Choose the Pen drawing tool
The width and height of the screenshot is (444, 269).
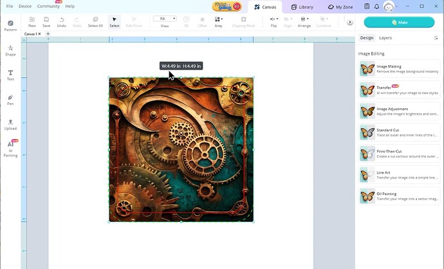10,99
